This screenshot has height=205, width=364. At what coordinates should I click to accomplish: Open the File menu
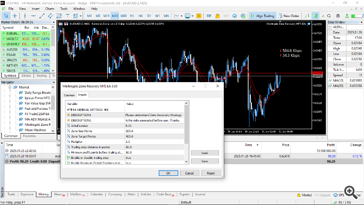point(11,9)
